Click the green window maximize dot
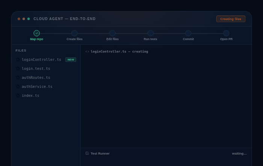 point(29,19)
